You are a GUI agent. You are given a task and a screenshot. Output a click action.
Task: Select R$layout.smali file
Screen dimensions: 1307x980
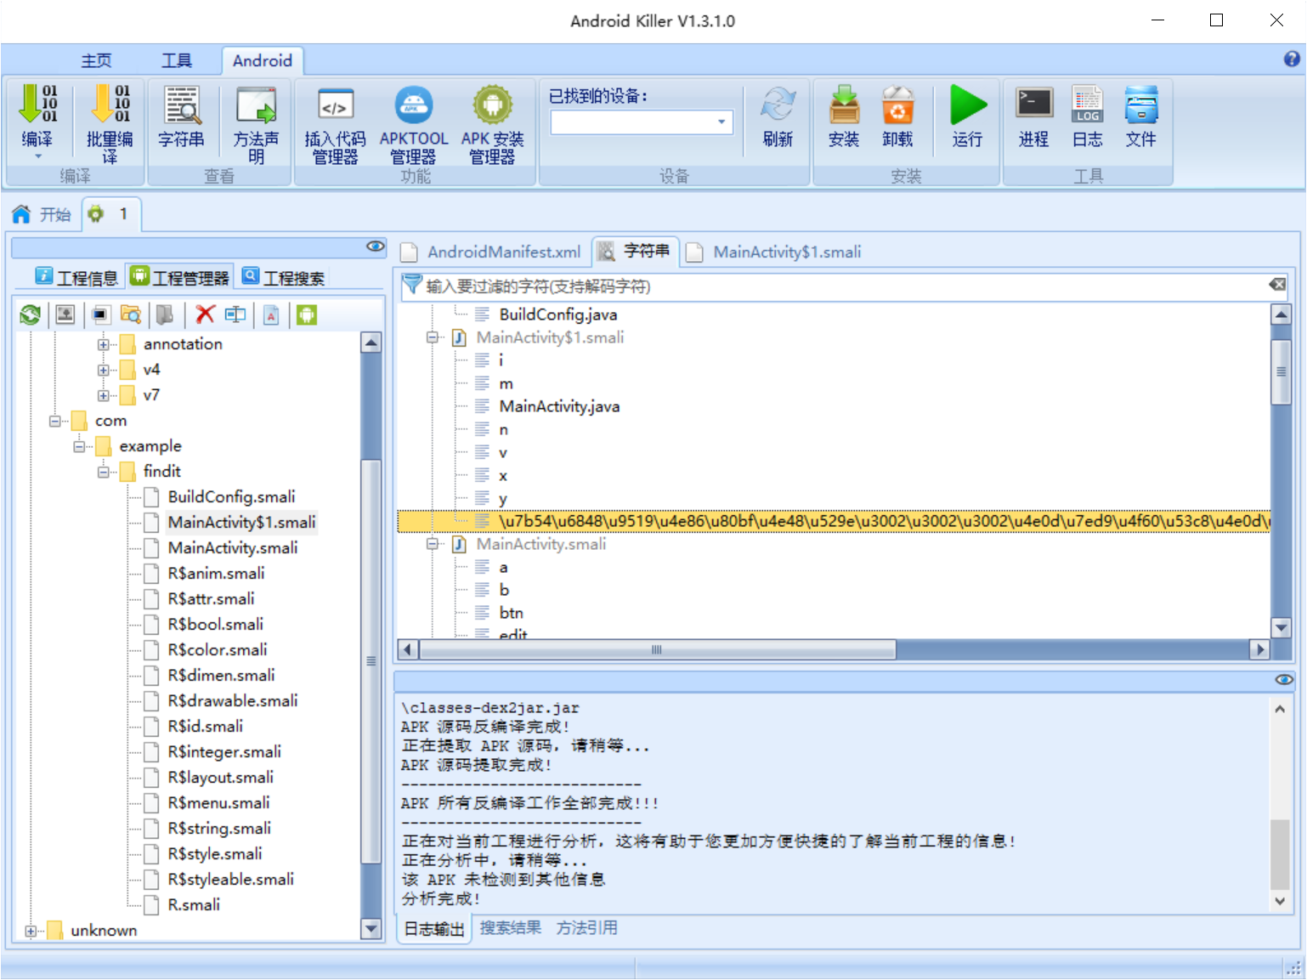(x=221, y=778)
